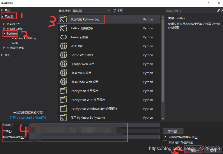Expand the Visual Basic node
This screenshot has height=154, width=223.
(x=4, y=29)
